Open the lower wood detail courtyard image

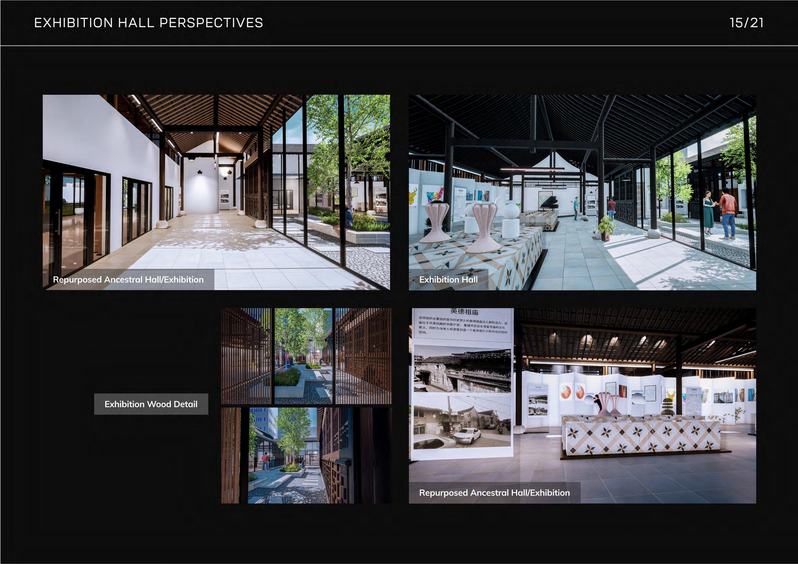306,456
